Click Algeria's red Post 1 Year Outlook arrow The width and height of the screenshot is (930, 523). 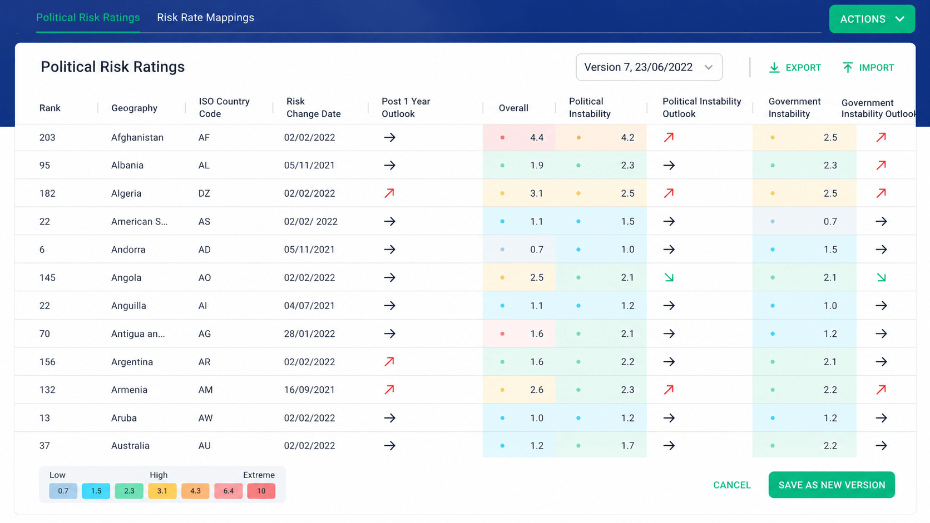pyautogui.click(x=389, y=193)
